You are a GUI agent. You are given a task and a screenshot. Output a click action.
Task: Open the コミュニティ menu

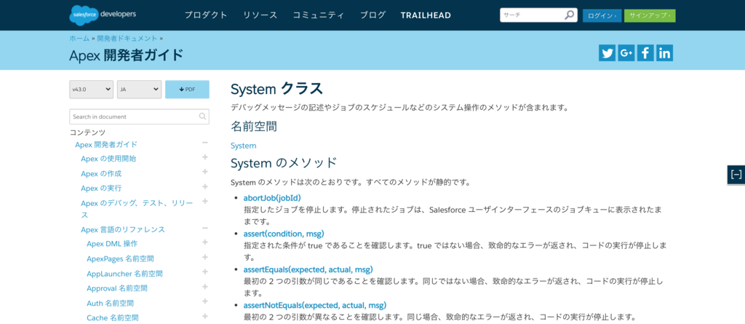319,15
